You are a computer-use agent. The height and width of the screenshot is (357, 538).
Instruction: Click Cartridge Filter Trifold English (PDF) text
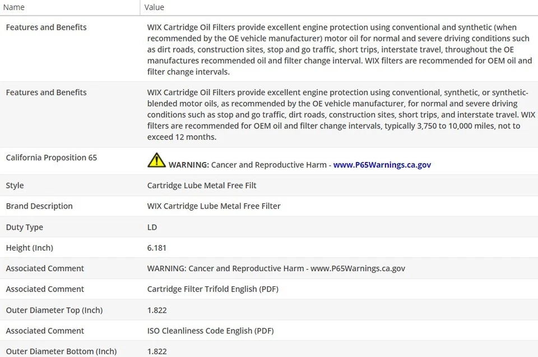click(x=213, y=289)
